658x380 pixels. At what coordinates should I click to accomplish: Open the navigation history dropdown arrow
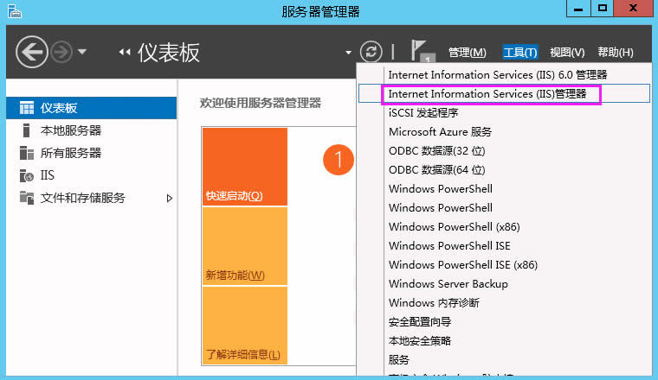[x=82, y=53]
